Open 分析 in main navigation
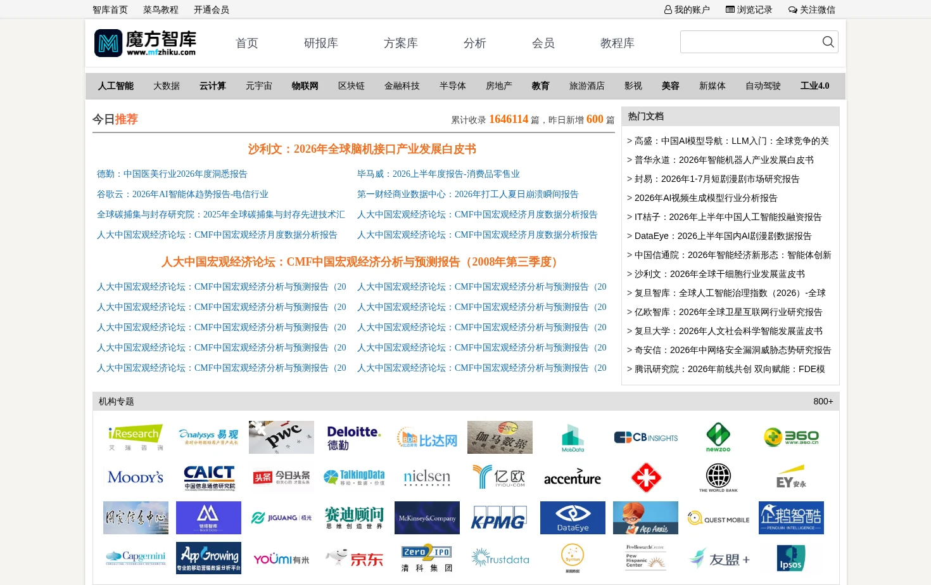Screen dimensions: 931x585 475,43
